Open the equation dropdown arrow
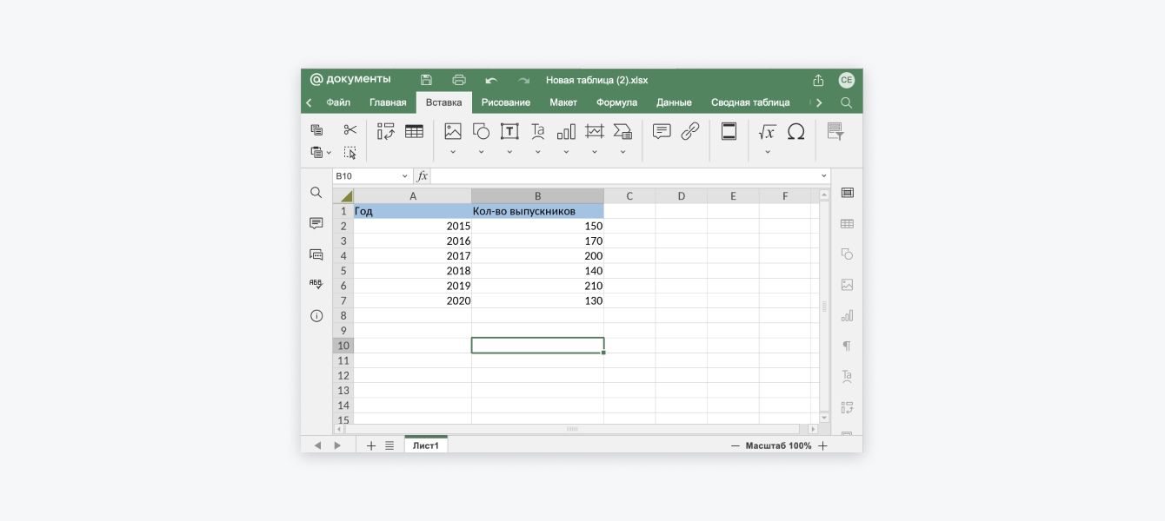This screenshot has width=1165, height=521. click(x=767, y=152)
